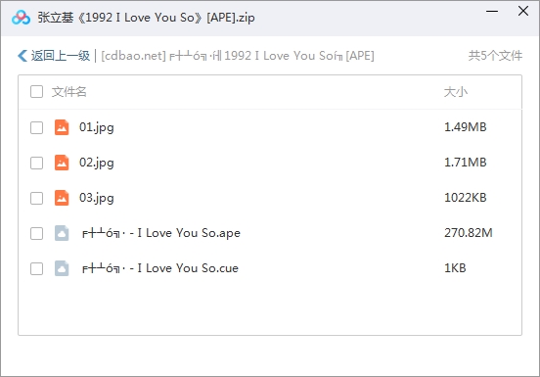Click the Baidu Netdisk cloud logo icon
This screenshot has width=540, height=377.
click(x=21, y=18)
